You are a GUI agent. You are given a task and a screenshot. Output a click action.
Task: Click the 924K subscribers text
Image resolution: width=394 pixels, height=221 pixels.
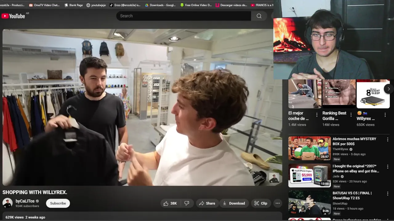click(27, 206)
